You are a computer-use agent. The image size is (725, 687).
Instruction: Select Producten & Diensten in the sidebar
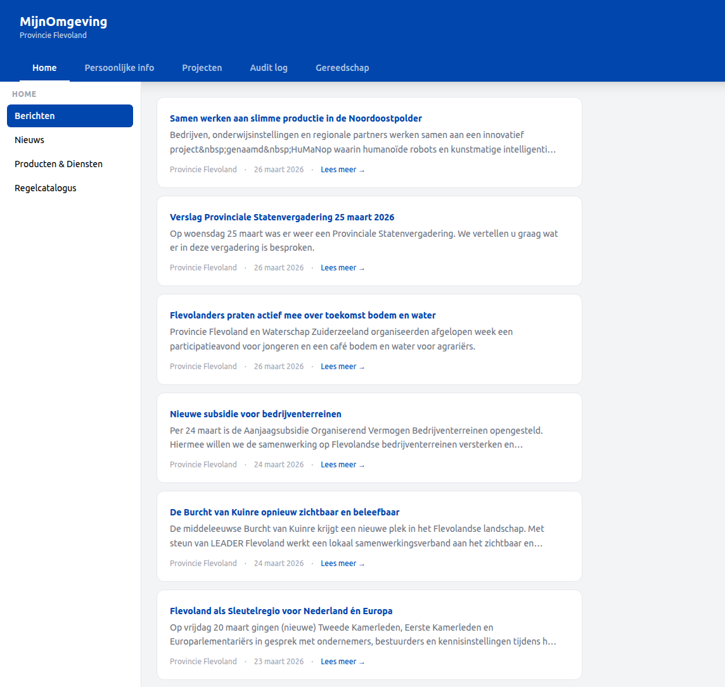pos(58,163)
